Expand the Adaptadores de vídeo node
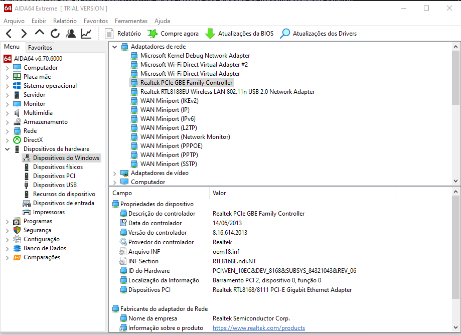The width and height of the screenshot is (461, 335). (115, 174)
